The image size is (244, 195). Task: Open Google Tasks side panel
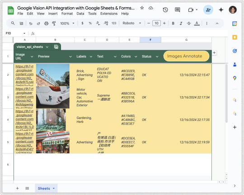coord(235,51)
